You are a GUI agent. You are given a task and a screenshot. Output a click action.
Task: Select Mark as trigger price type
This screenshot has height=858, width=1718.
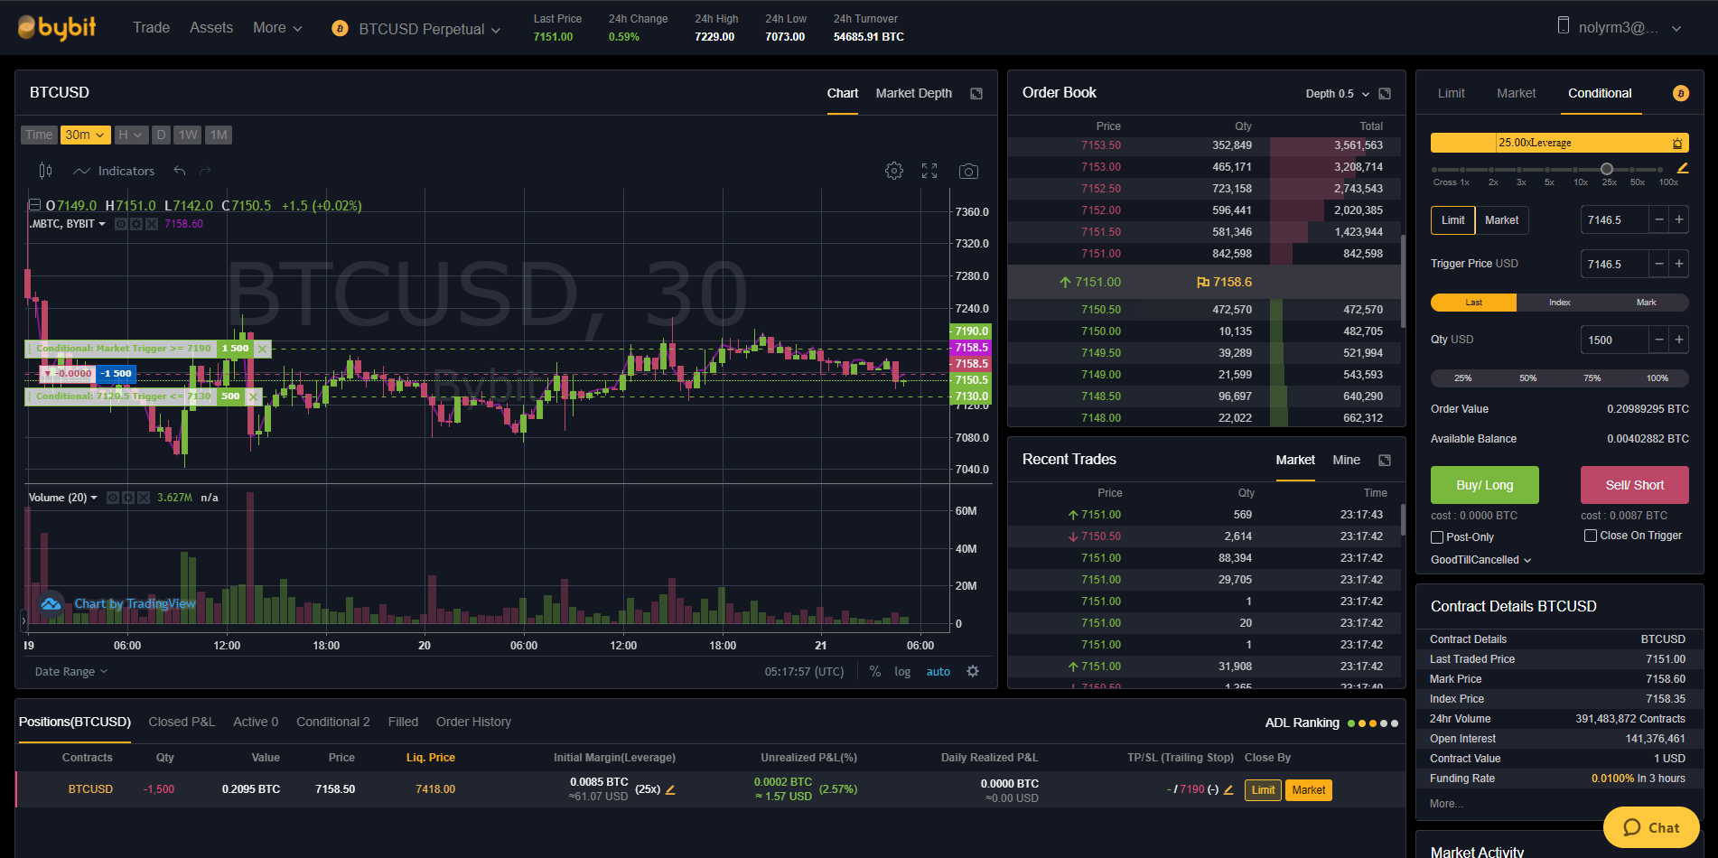coord(1646,303)
